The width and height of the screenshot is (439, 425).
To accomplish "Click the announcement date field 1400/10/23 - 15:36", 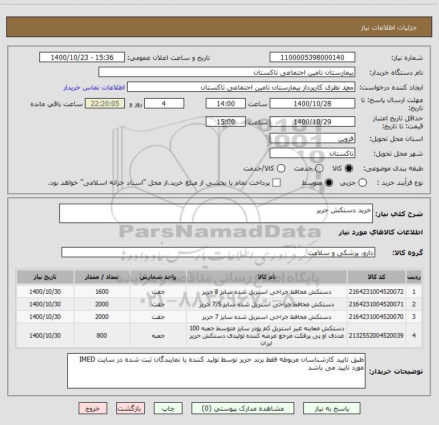I will (x=82, y=58).
